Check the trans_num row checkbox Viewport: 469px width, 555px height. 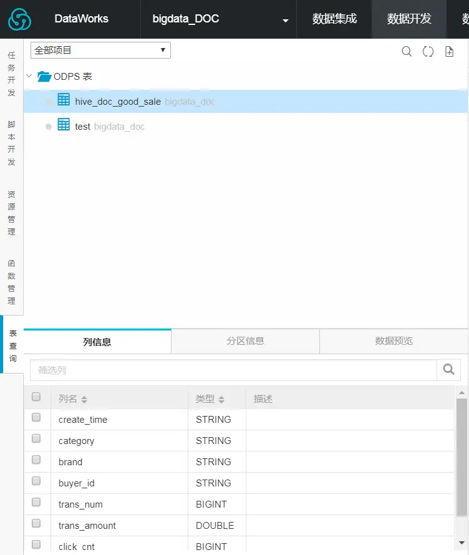click(x=36, y=502)
